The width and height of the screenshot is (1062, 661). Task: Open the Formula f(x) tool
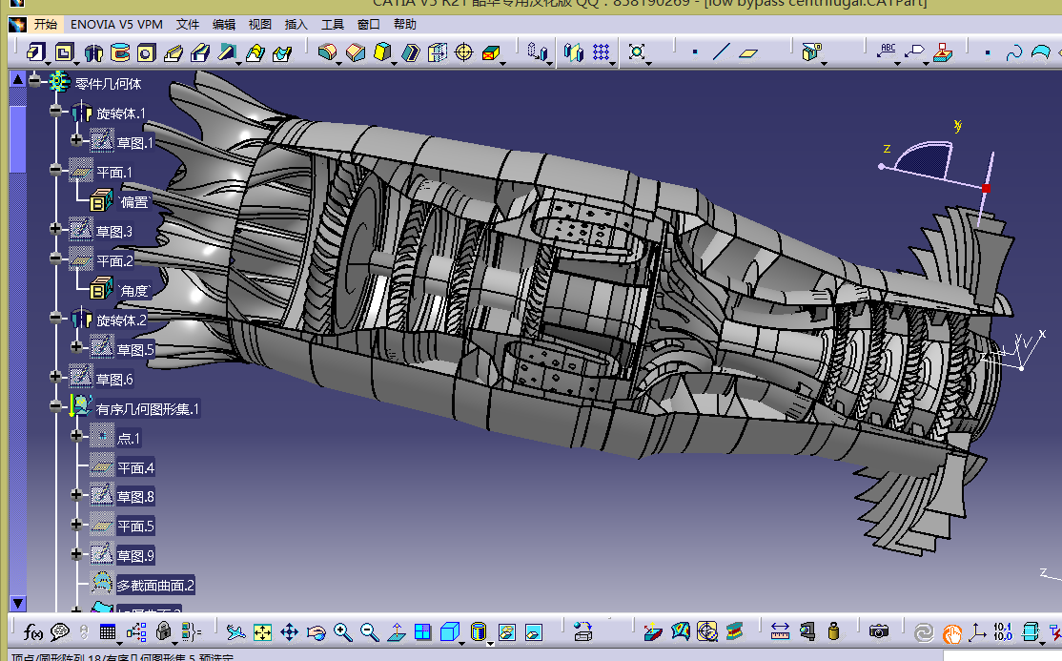[33, 631]
